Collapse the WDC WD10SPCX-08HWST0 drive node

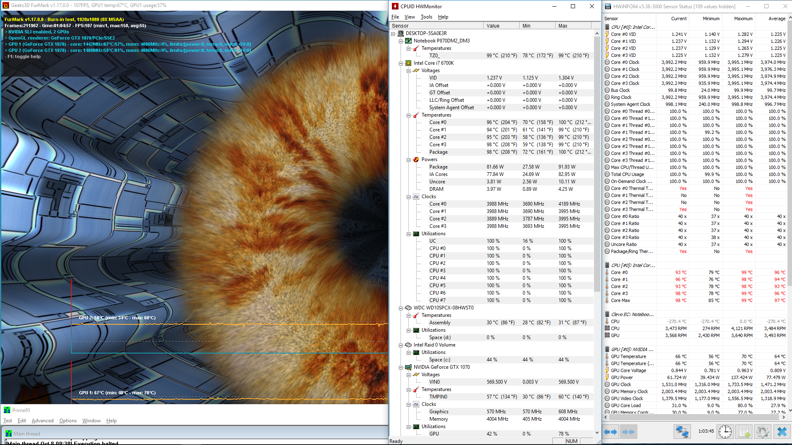(x=401, y=308)
